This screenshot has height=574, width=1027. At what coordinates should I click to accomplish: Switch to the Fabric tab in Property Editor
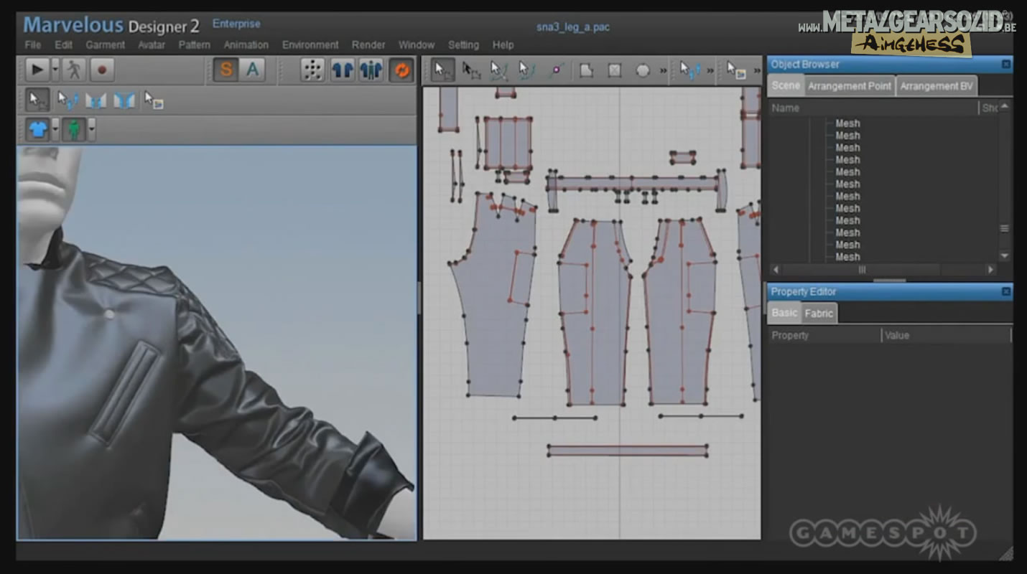point(819,314)
